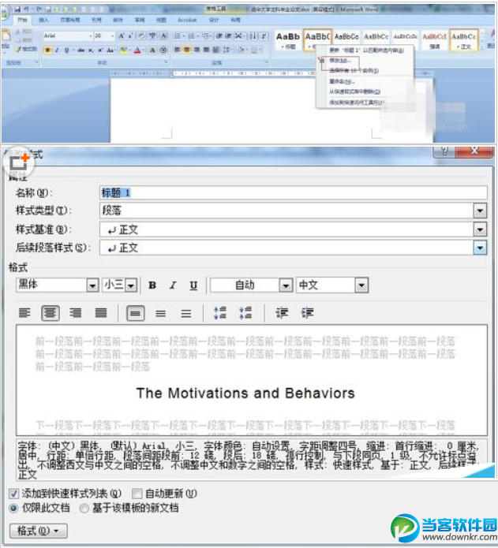The image size is (498, 548).
Task: Open the 样式基准 dropdown arrow
Action: point(480,229)
